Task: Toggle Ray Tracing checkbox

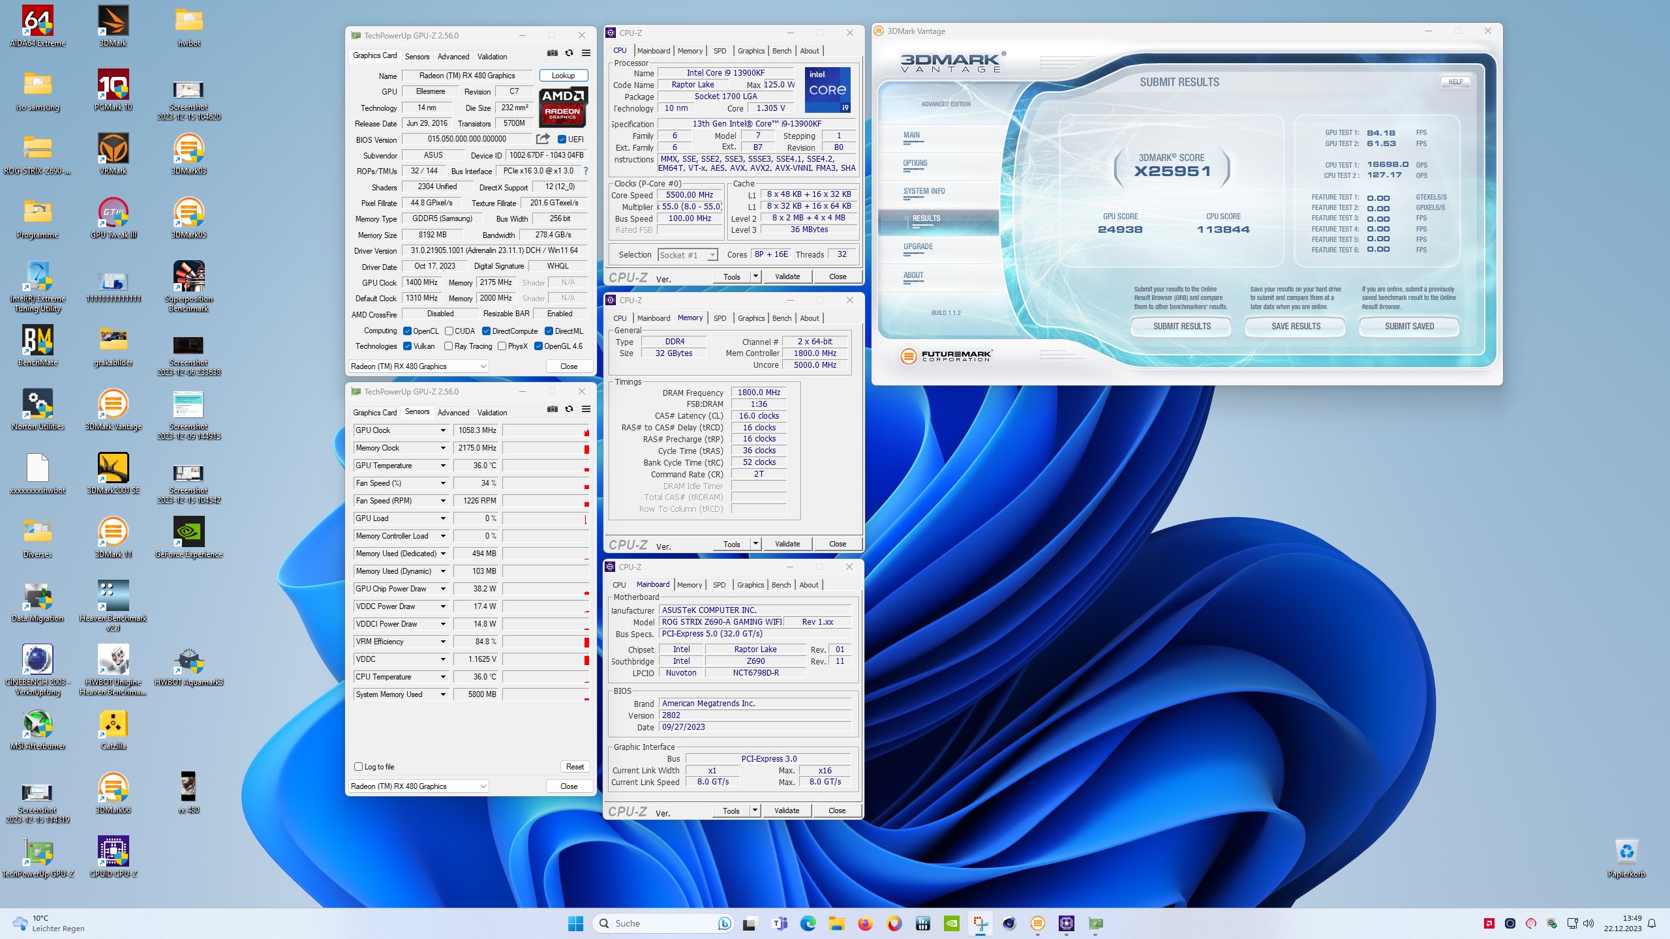Action: click(x=448, y=346)
